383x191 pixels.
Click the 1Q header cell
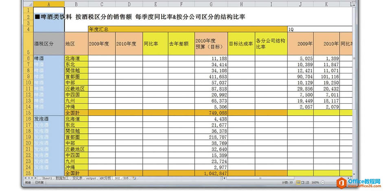pos(320,29)
